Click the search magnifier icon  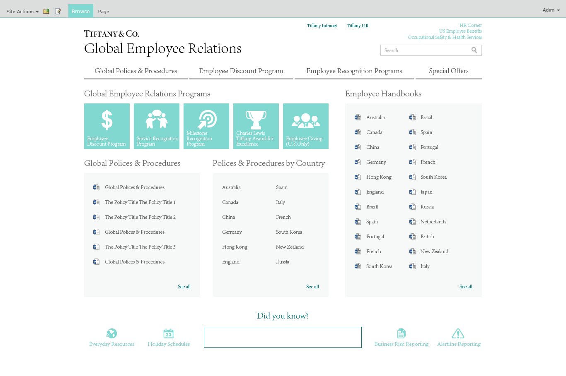[474, 50]
